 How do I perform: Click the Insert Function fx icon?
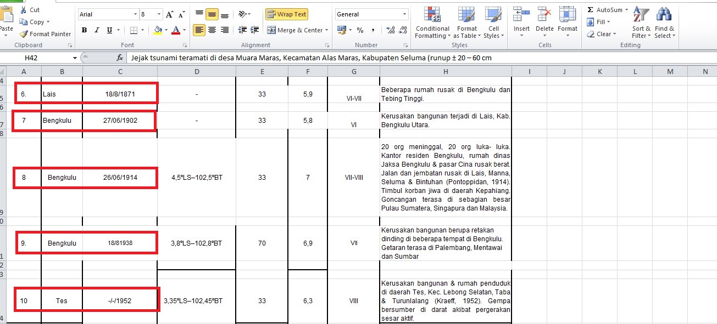point(120,58)
